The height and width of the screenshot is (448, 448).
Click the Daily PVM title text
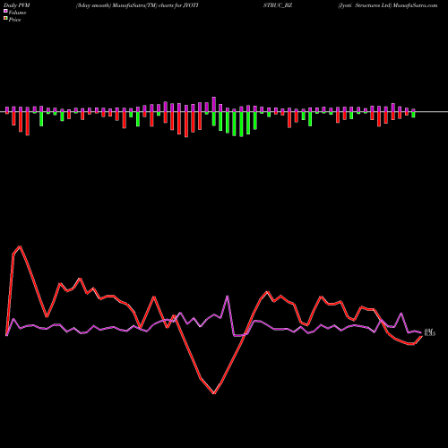(x=17, y=5)
